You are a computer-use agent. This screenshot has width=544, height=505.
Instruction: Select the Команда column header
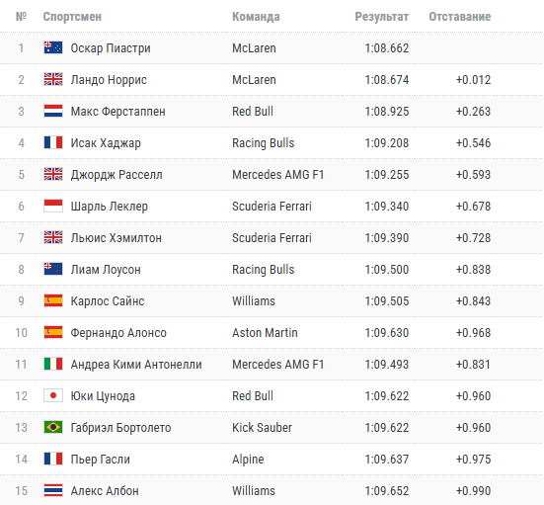(256, 17)
